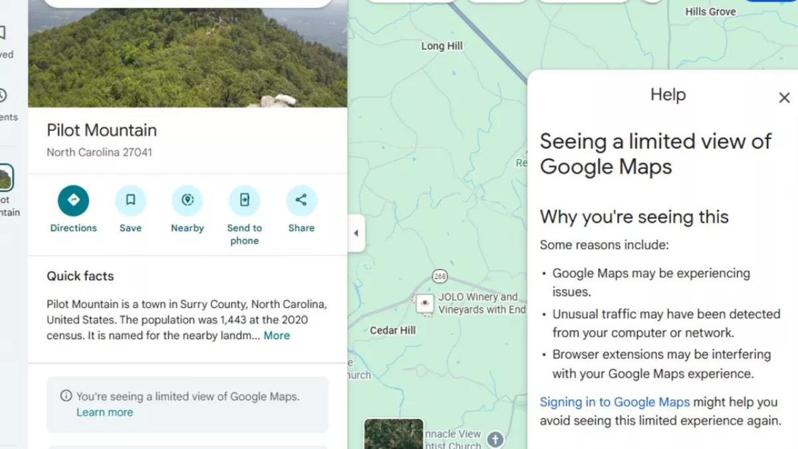
Task: Open the Learn more link
Action: point(104,412)
